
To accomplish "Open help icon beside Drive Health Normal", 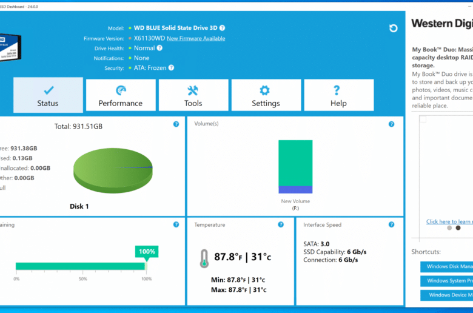I will click(159, 48).
